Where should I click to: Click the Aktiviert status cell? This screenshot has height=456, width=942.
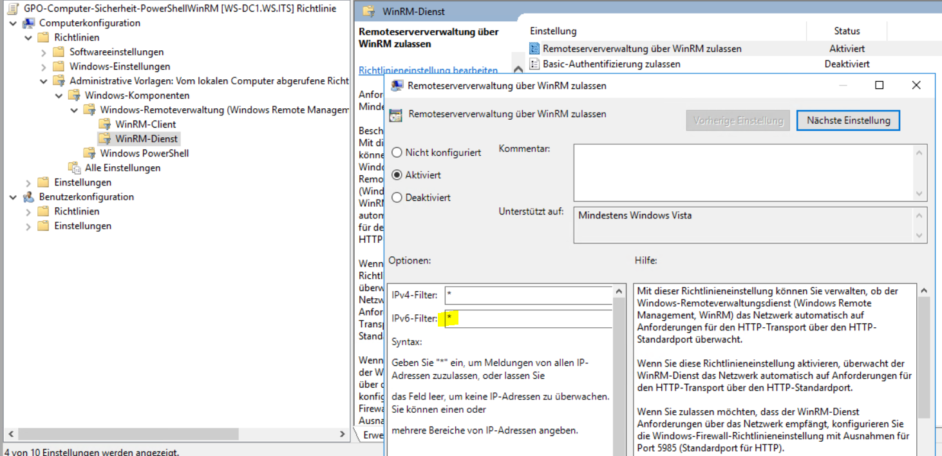pos(847,49)
